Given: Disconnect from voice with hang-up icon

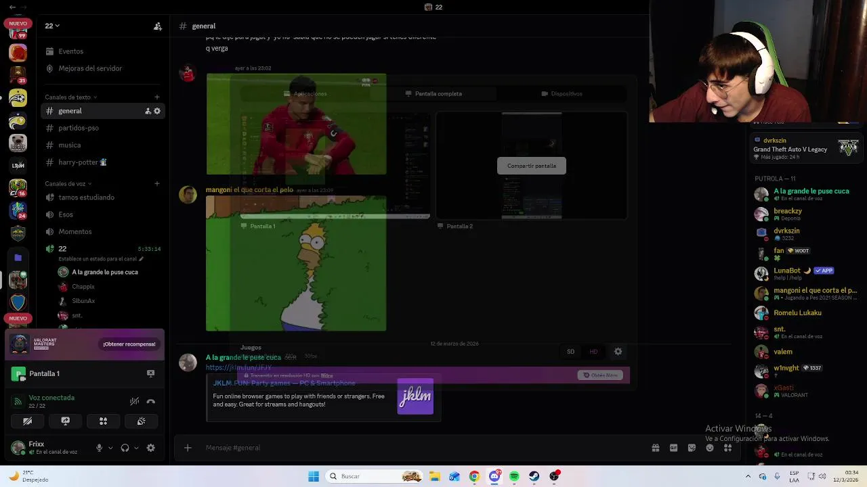Looking at the screenshot, I should (150, 401).
